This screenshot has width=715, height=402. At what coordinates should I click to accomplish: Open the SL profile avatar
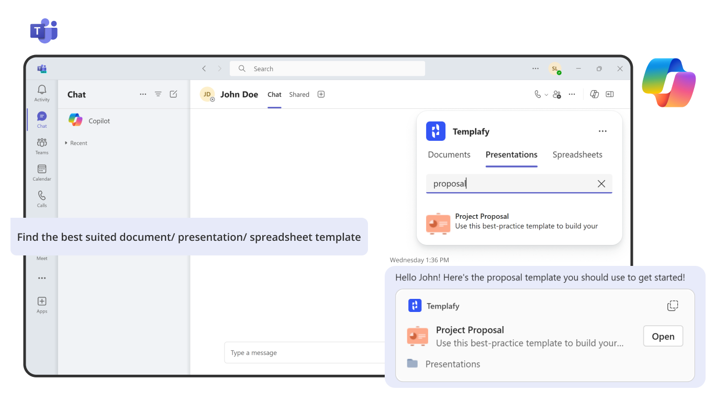555,69
